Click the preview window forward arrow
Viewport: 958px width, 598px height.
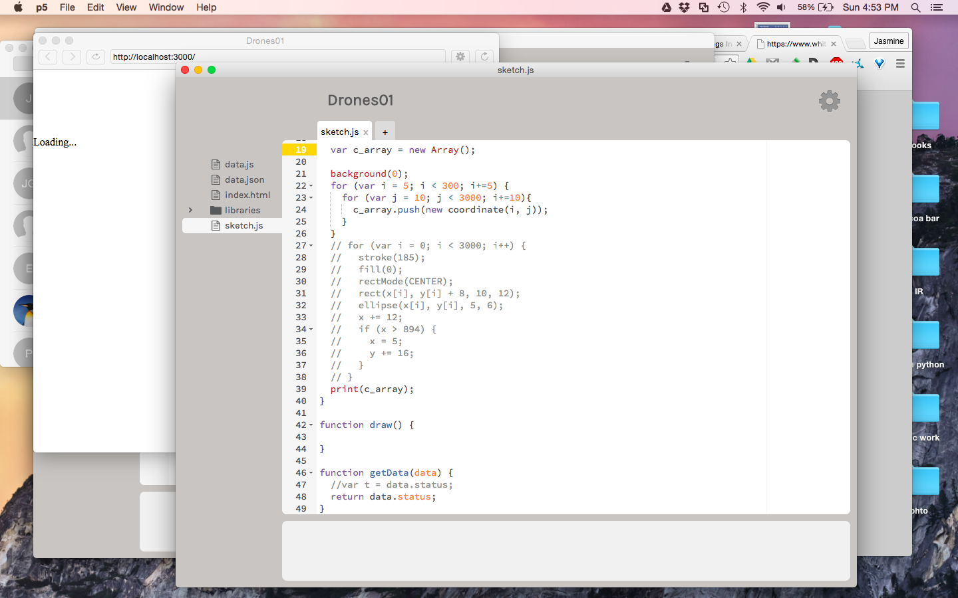tap(72, 57)
